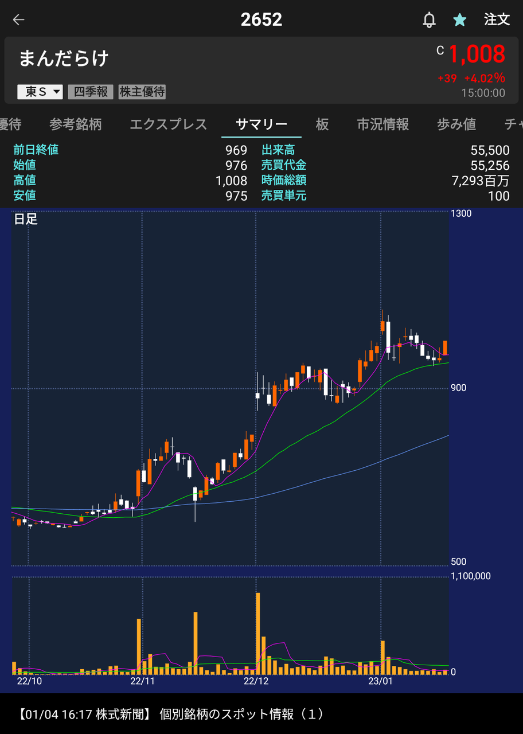Select the サマリー tab
Screen dimensions: 523x734
click(x=261, y=124)
